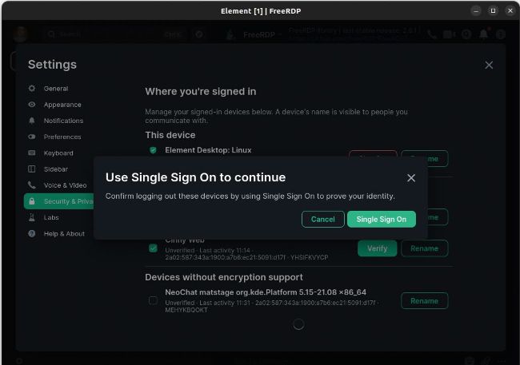The height and width of the screenshot is (365, 520).
Task: Rename the NeoChat matstage device
Action: click(x=424, y=300)
